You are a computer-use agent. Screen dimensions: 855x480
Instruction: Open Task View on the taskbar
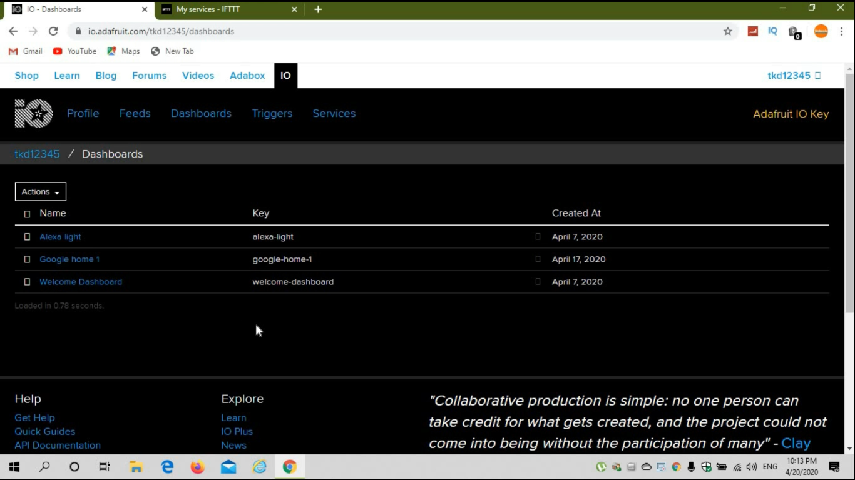pyautogui.click(x=105, y=467)
